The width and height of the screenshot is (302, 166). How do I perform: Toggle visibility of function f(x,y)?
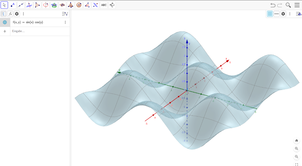[x=5, y=22]
